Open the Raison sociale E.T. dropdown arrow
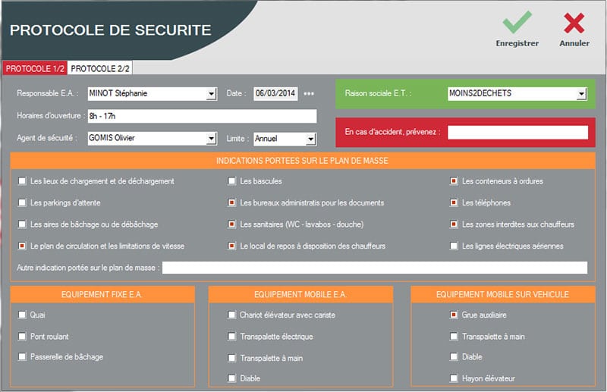Viewport: 607px width, 392px height. coord(581,94)
